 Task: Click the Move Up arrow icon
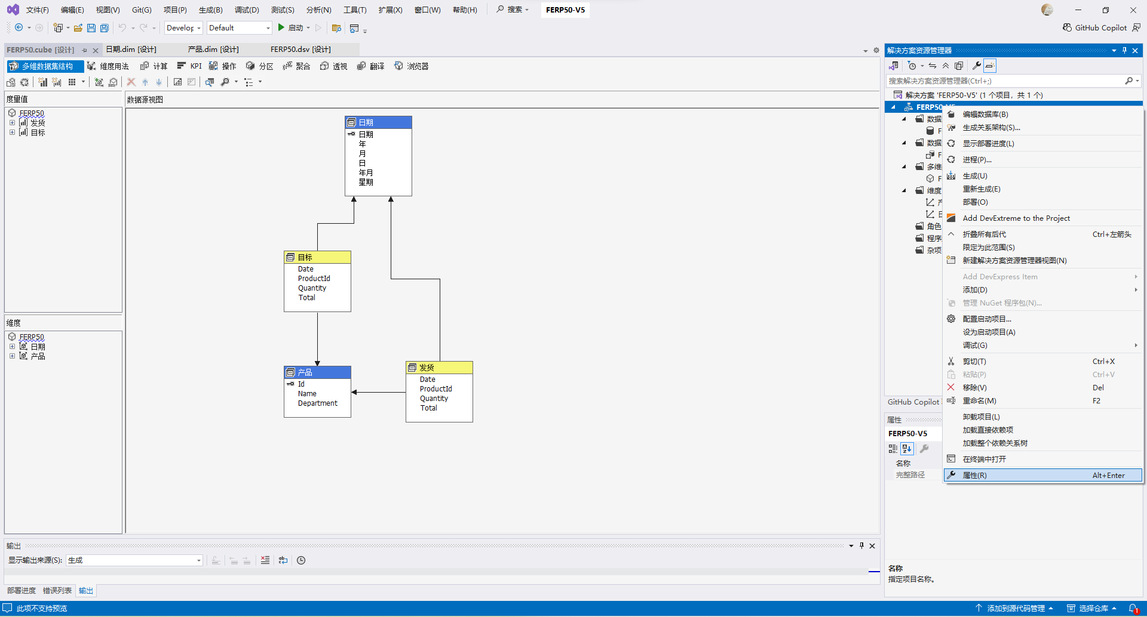(145, 82)
